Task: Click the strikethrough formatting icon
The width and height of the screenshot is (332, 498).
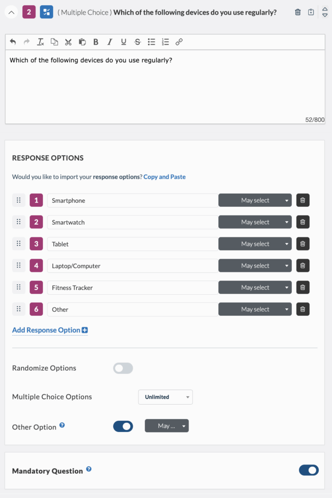Action: (x=138, y=42)
